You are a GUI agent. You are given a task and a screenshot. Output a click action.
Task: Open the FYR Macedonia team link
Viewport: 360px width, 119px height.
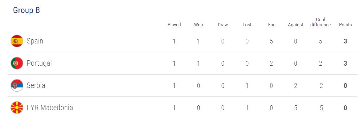point(50,108)
